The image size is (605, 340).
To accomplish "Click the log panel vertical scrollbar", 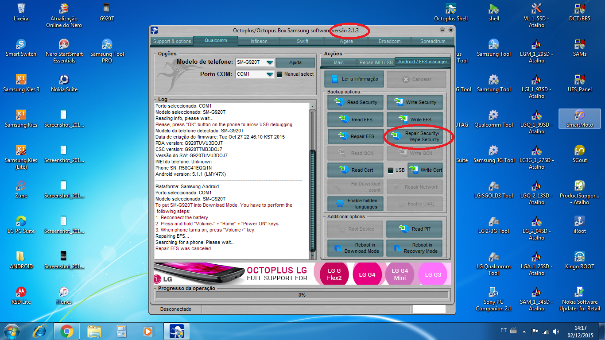I will (x=313, y=181).
